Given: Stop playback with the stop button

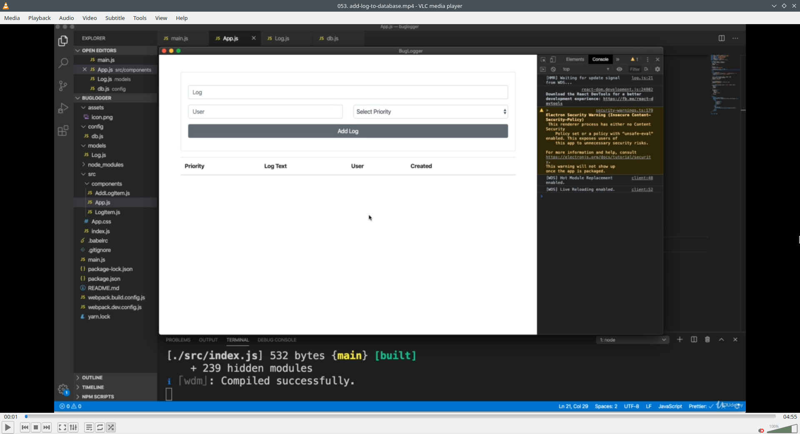Looking at the screenshot, I should click(36, 427).
